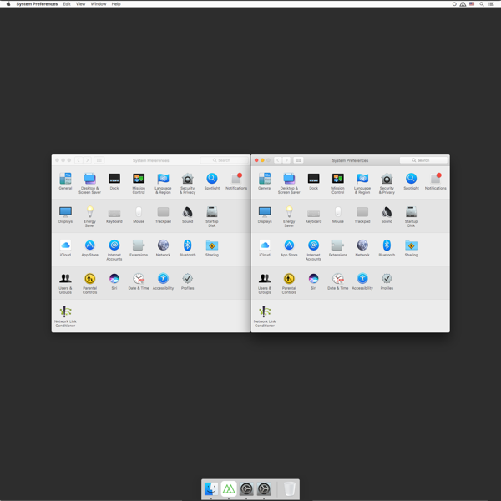This screenshot has width=501, height=501.
Task: Open the Help menu
Action: (116, 4)
